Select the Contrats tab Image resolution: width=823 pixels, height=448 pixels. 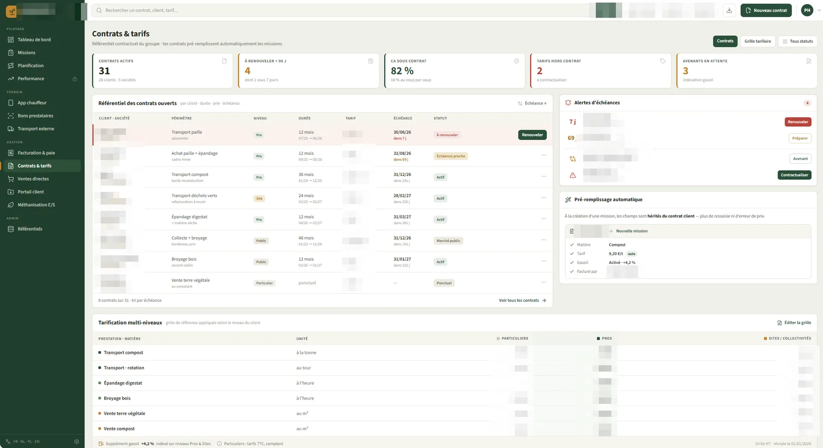725,41
